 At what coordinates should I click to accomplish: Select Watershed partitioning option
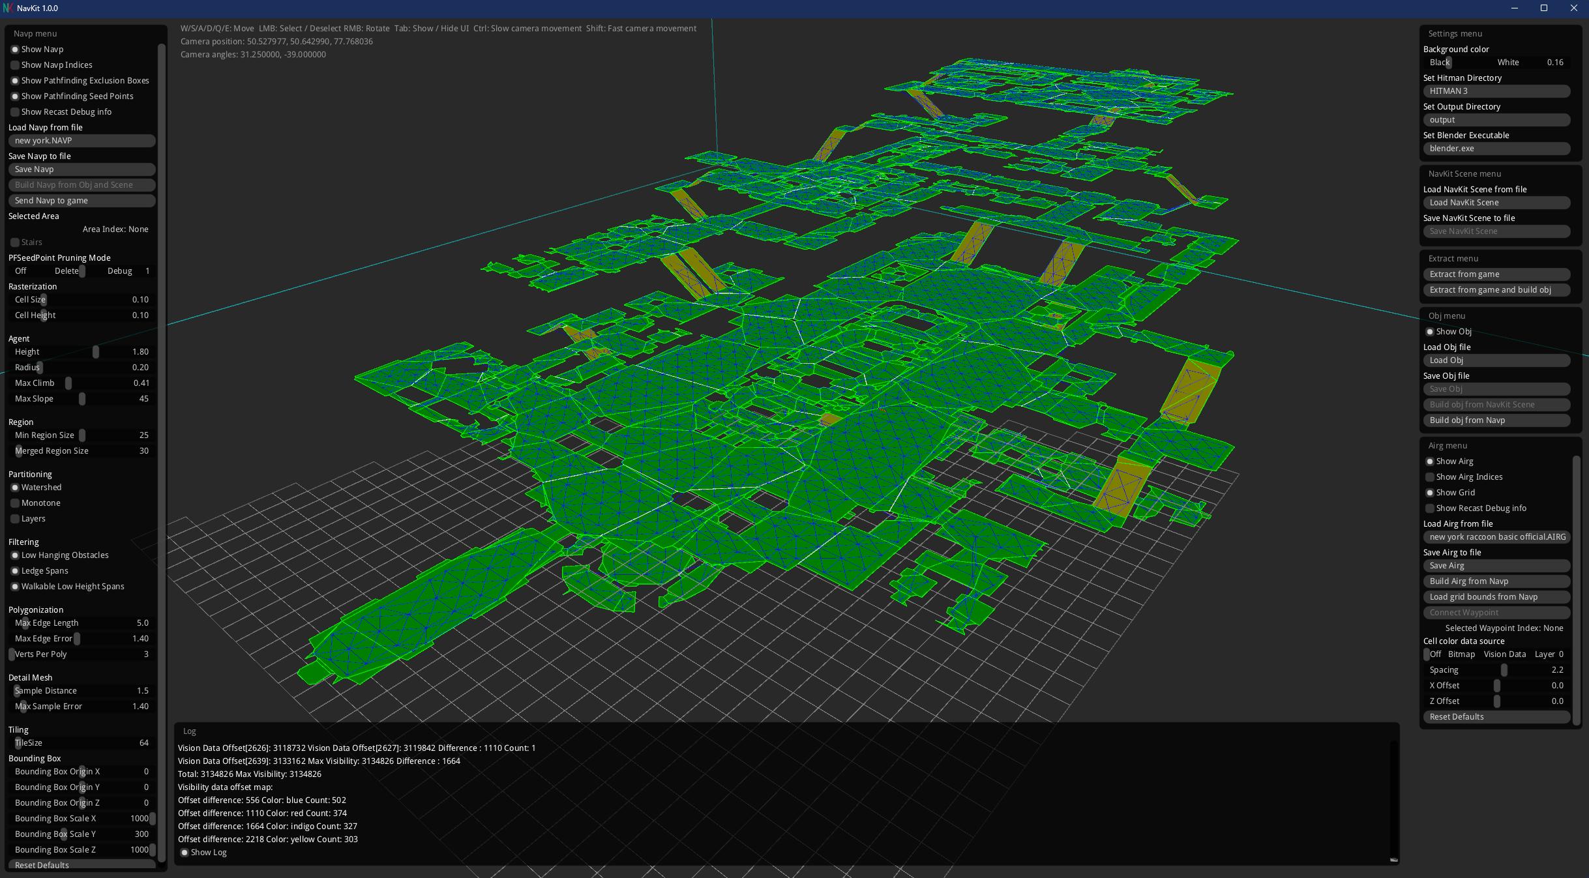pyautogui.click(x=14, y=488)
